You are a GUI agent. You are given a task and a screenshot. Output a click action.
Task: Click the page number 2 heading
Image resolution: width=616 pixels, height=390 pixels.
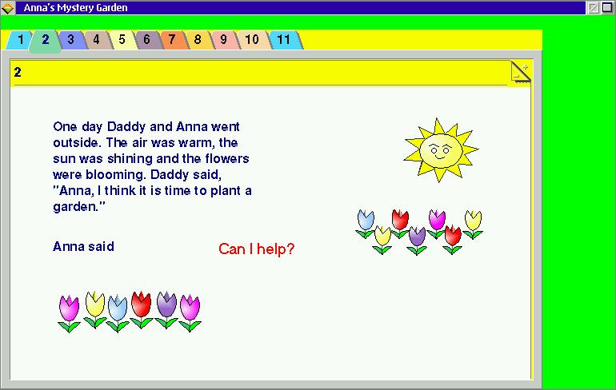pos(18,72)
